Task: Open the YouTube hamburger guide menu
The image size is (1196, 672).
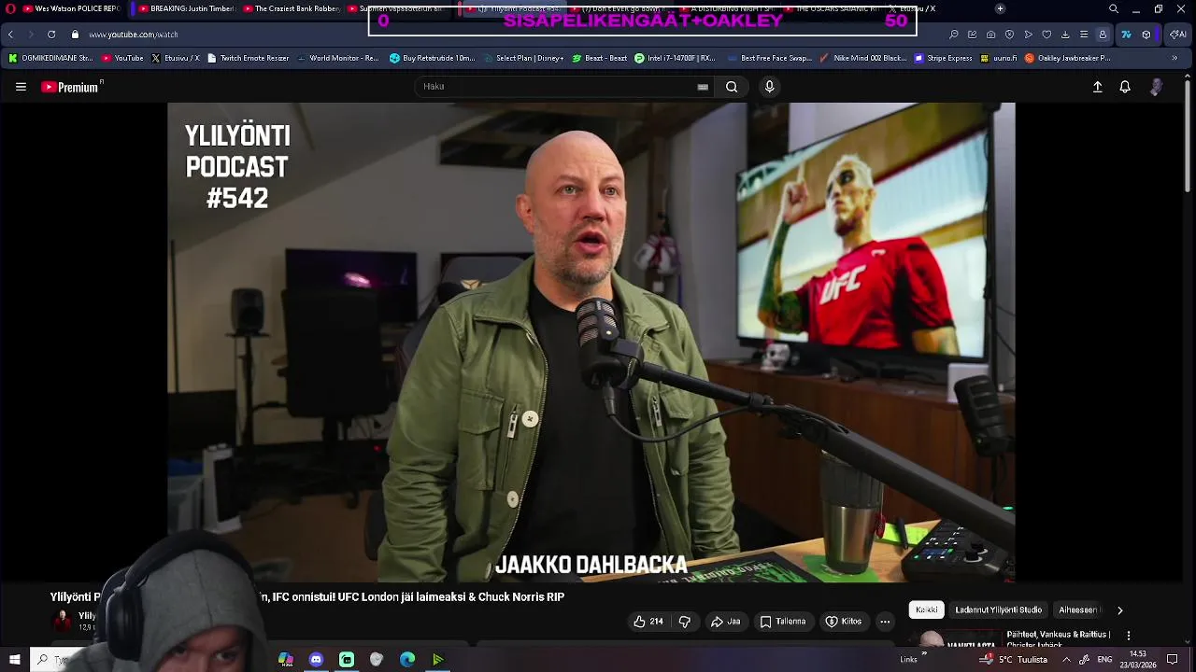Action: click(21, 87)
